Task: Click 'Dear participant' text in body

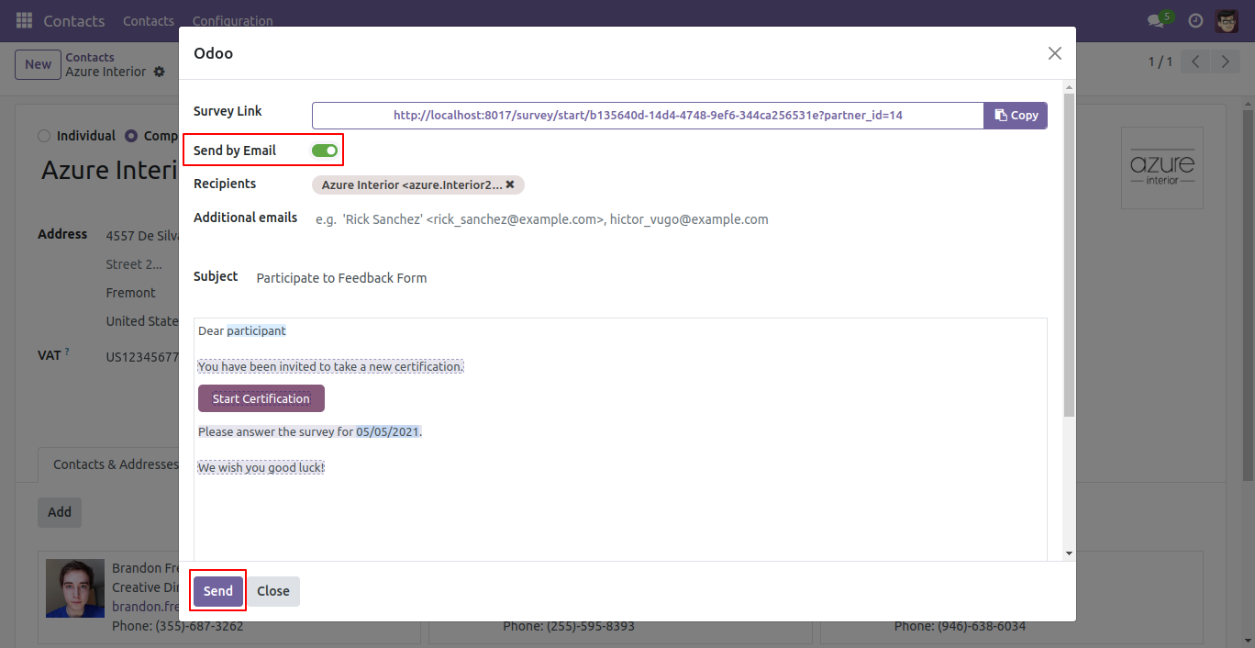Action: pyautogui.click(x=242, y=330)
